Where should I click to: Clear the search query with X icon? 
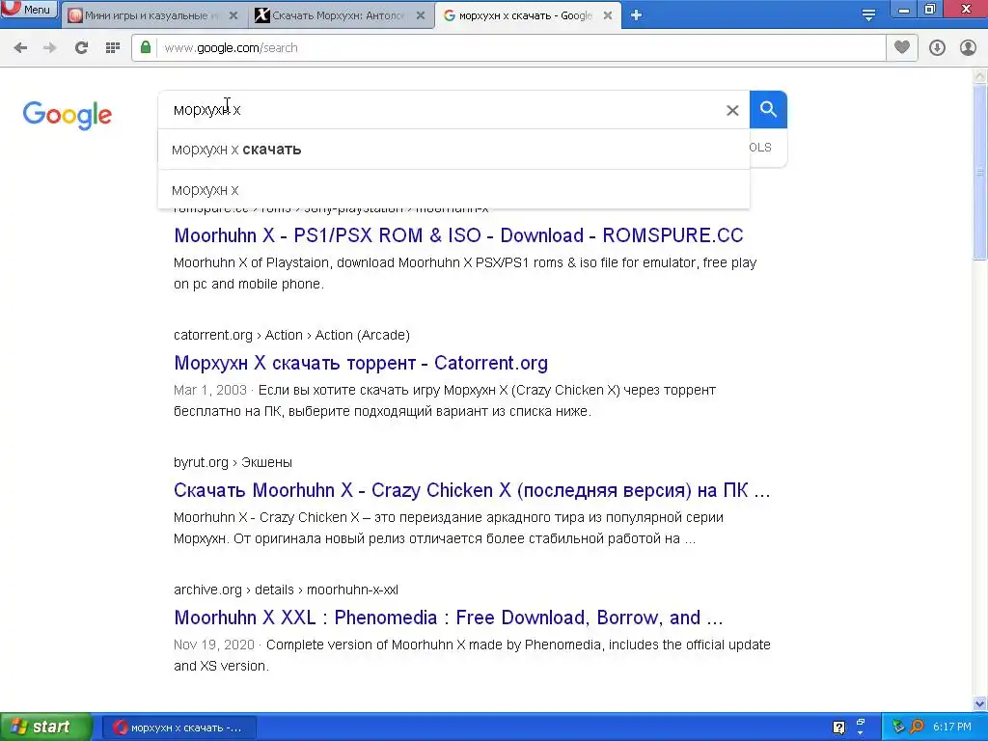click(x=732, y=110)
